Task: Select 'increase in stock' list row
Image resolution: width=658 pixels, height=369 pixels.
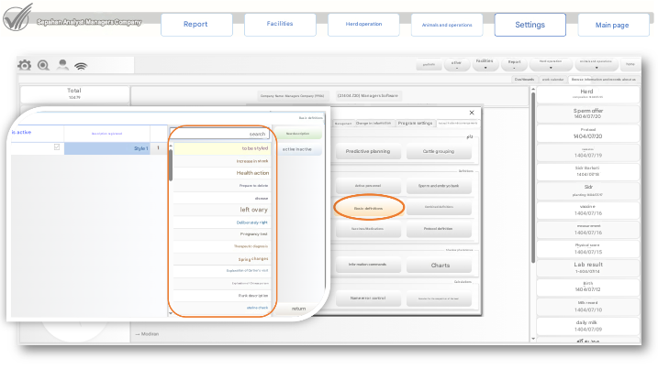Action: coord(221,161)
